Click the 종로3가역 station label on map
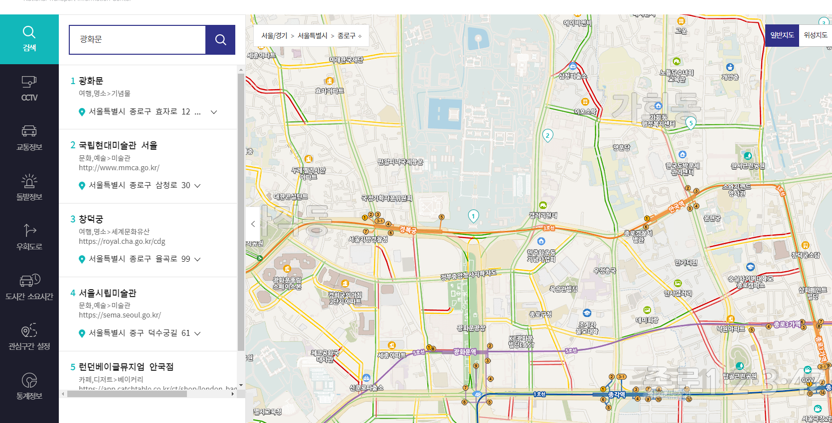Screen dimensions: 832x423 coord(787,324)
